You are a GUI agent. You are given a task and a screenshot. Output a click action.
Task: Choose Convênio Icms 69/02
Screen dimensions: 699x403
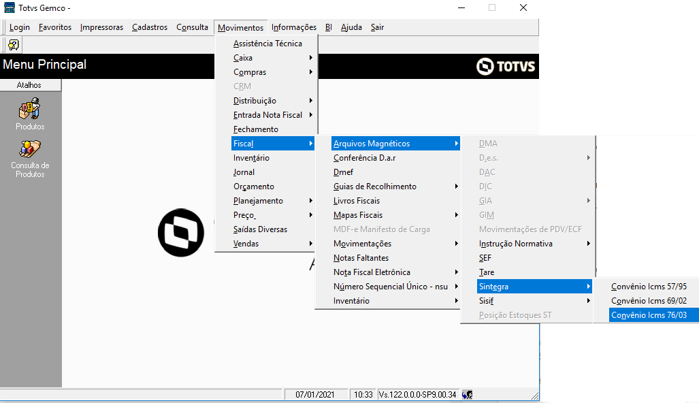[653, 300]
